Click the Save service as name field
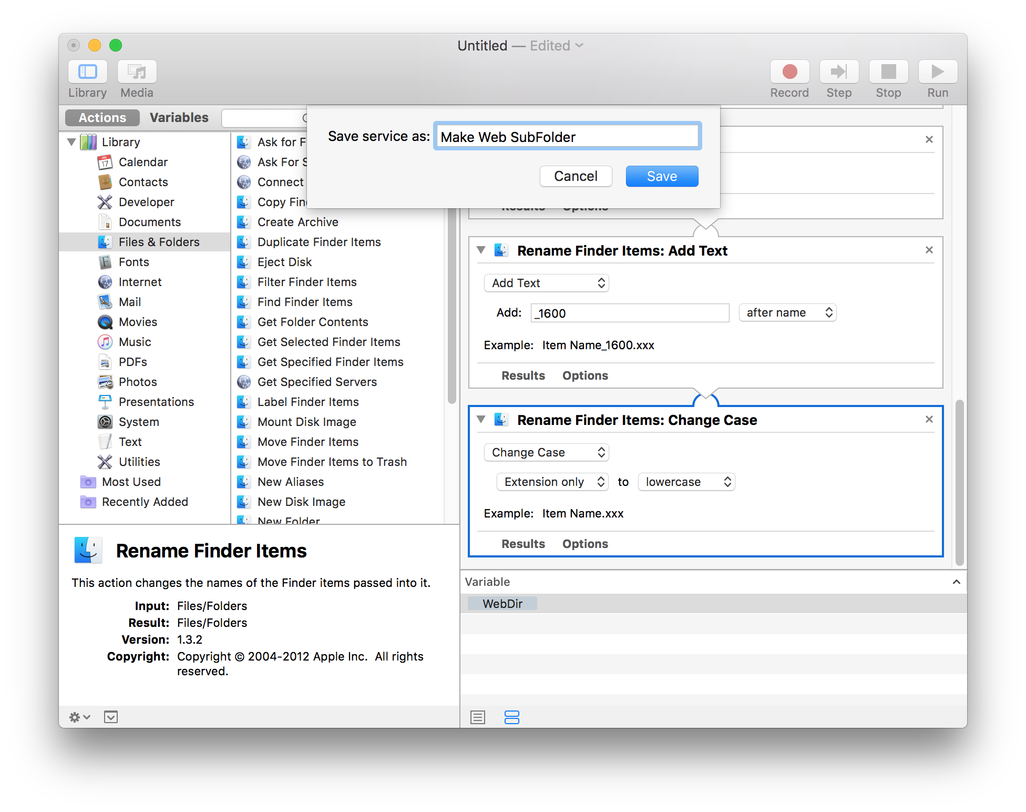Viewport: 1026px width, 812px height. pyautogui.click(x=567, y=137)
